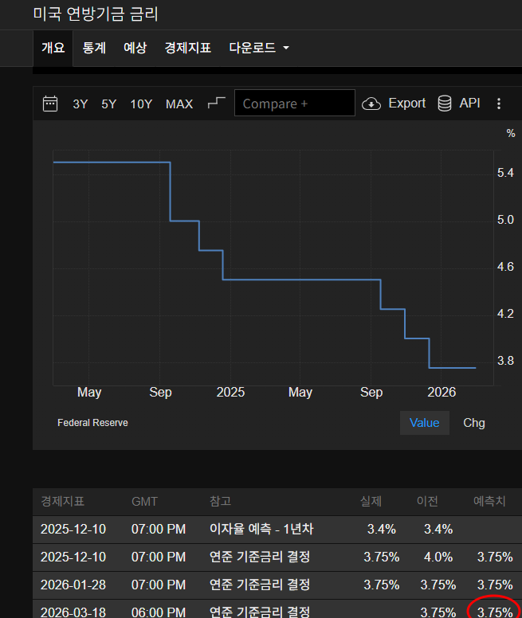522x618 pixels.
Task: Select the 개요 tab
Action: (53, 48)
